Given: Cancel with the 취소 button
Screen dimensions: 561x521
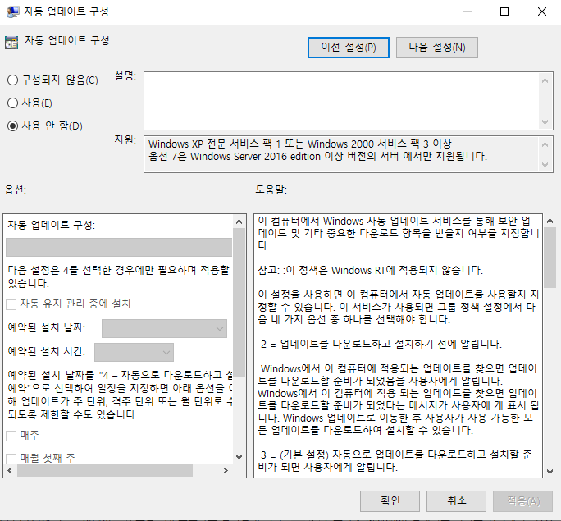Looking at the screenshot, I should tap(456, 501).
